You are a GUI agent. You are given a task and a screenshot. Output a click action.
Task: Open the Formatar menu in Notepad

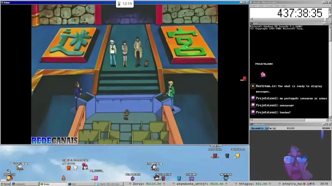tap(269, 6)
